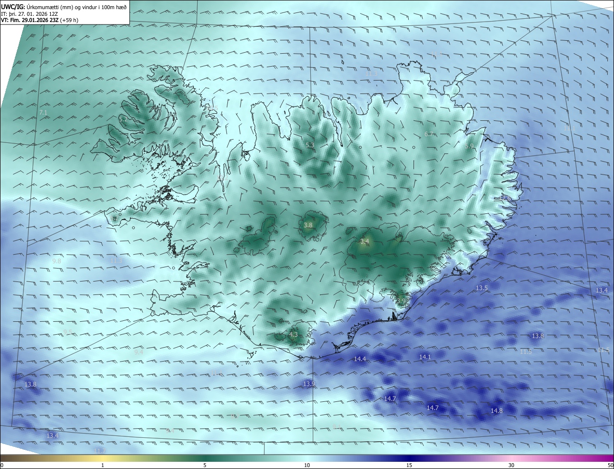Click the 14.4 value label offshore

360,359
